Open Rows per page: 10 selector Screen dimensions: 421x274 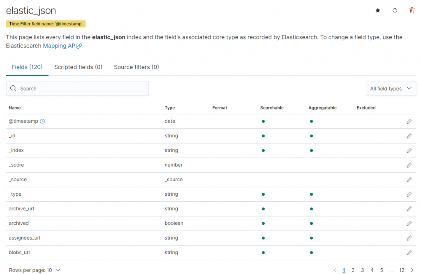[35, 270]
